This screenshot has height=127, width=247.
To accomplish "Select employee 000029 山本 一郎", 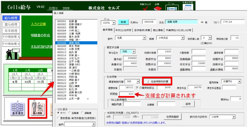I will click(x=76, y=99).
